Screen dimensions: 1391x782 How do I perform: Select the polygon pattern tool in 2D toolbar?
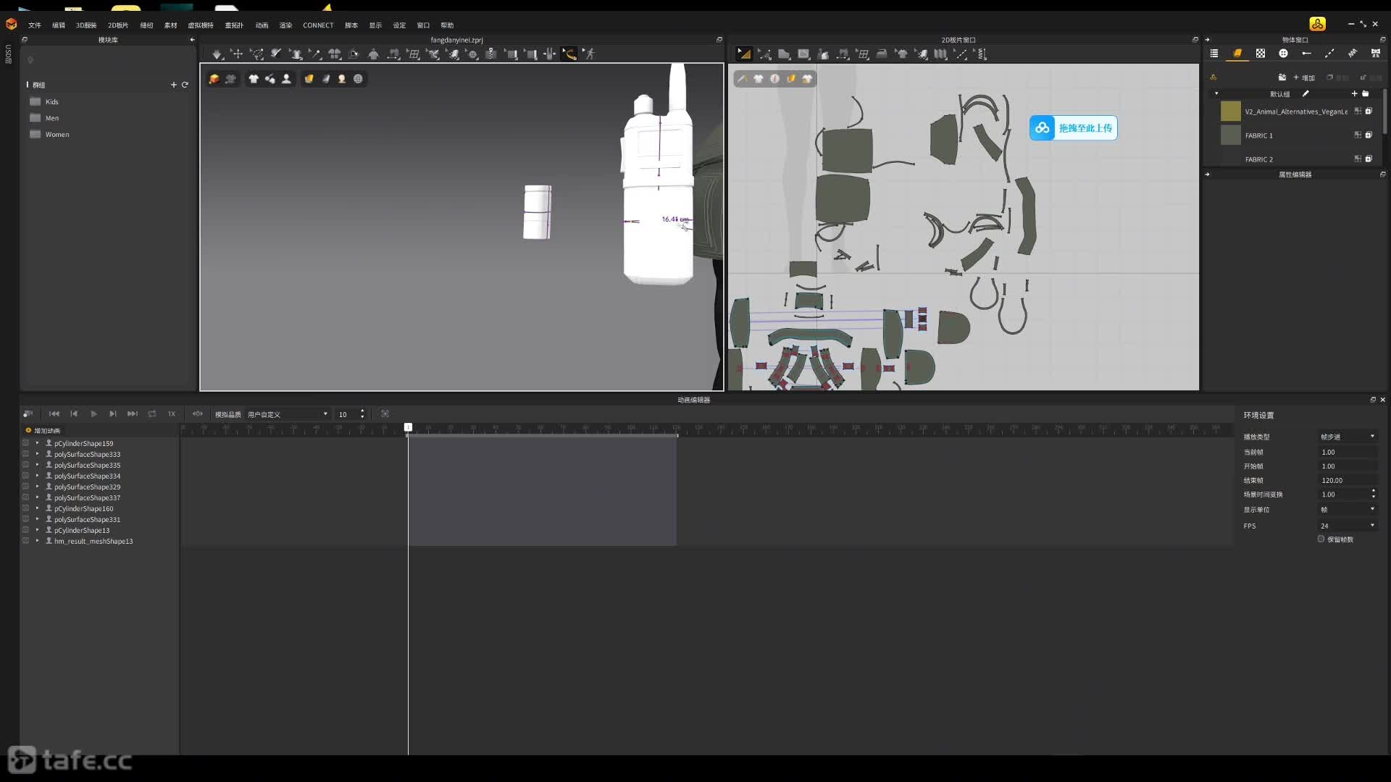point(784,54)
